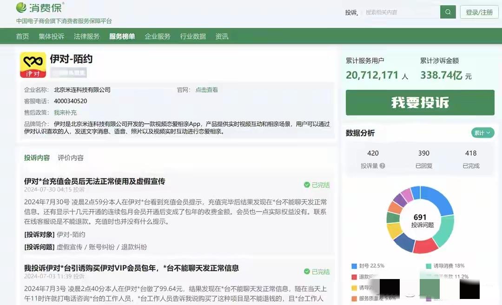
Task: Click the red 退款问题 legend swatch
Action: pos(354,277)
